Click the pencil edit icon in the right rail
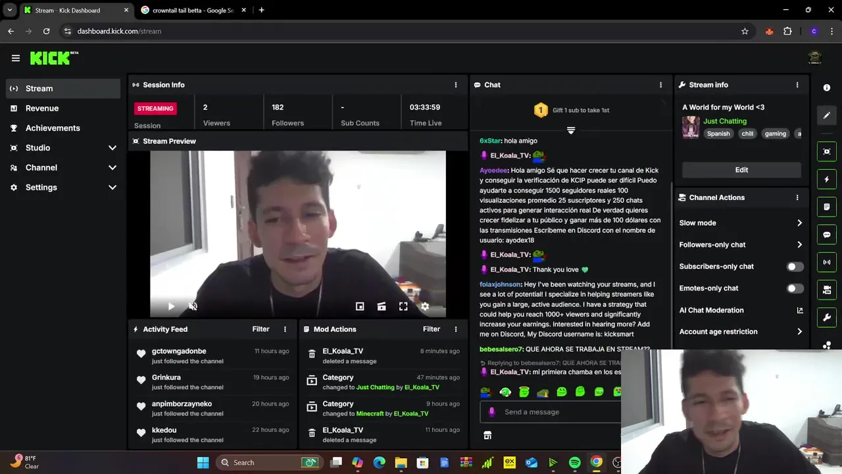 coord(827,115)
